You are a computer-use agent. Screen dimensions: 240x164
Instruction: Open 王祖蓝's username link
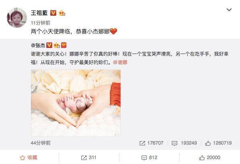[39, 13]
